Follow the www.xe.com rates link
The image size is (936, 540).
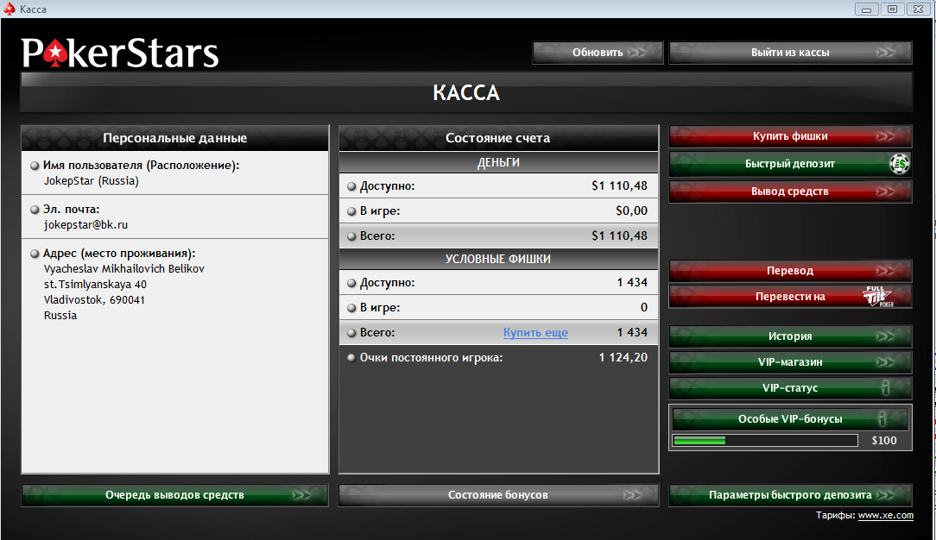coord(886,516)
